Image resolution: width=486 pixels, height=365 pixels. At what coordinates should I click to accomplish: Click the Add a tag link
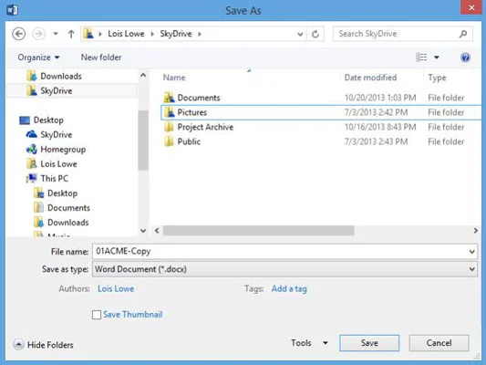(289, 288)
